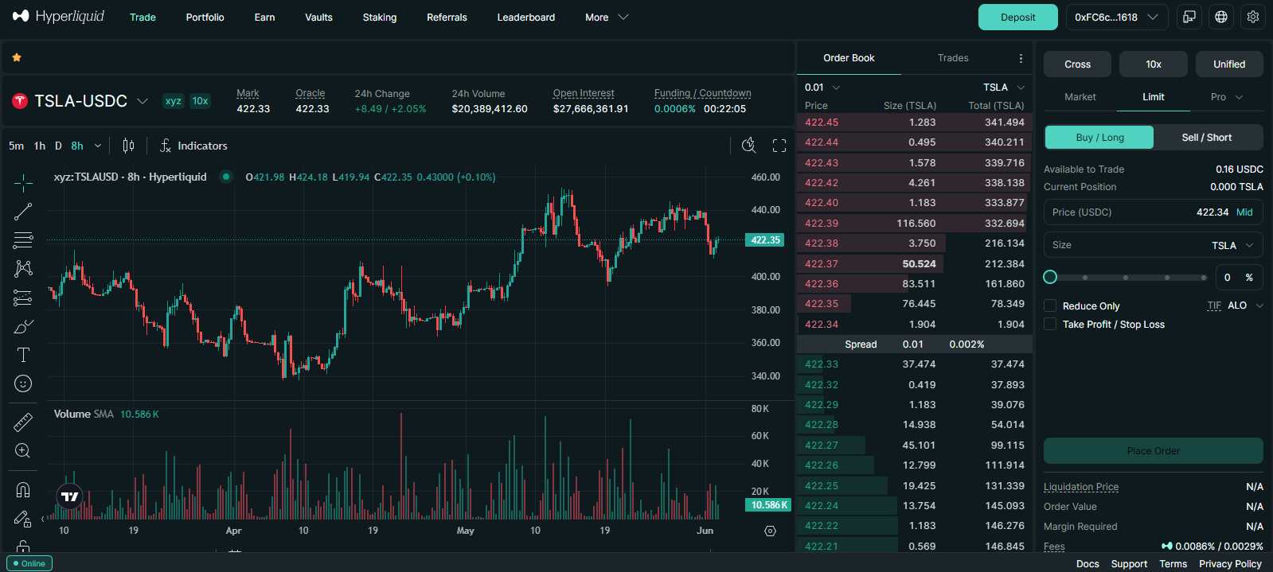The width and height of the screenshot is (1273, 572).
Task: Click the last notch on size slider
Action: pyautogui.click(x=1203, y=278)
